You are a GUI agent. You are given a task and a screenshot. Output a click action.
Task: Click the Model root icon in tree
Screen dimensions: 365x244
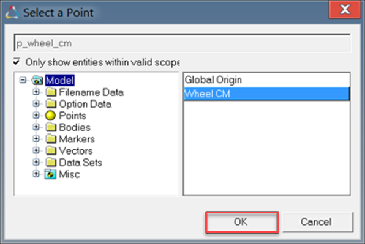pos(37,80)
